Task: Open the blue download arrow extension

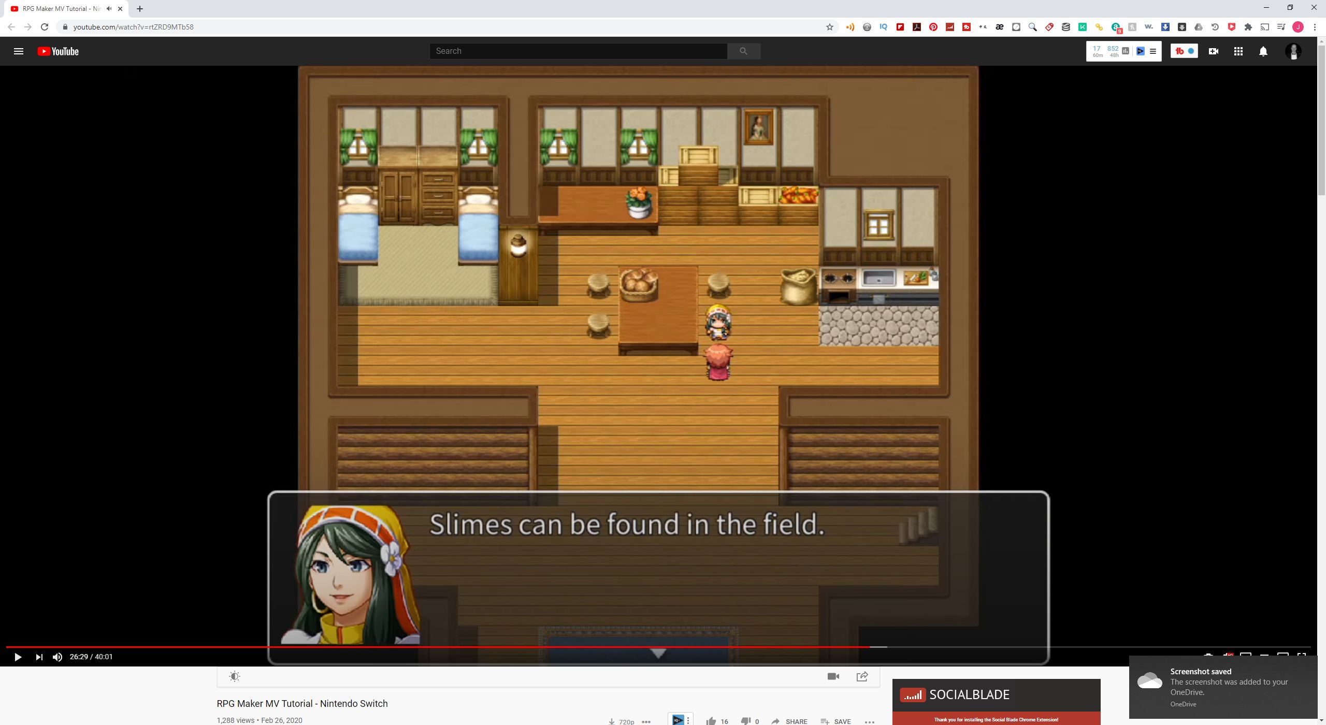Action: pos(1165,27)
